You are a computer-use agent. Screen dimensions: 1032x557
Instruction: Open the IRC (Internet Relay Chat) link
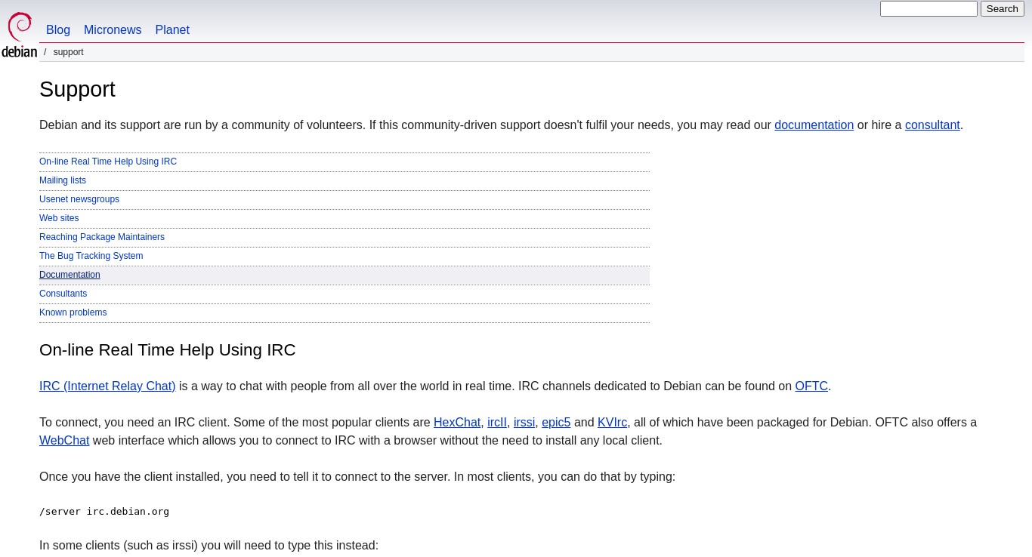[x=107, y=386]
